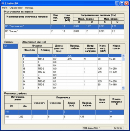Click Макс. нагр. (кВА) column header

[x=103, y=49]
